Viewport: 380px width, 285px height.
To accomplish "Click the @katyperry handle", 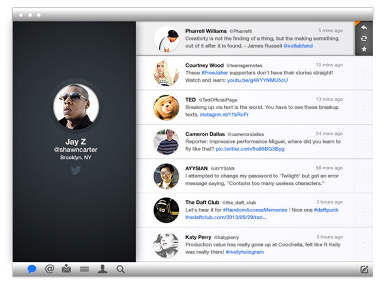I will (226, 237).
